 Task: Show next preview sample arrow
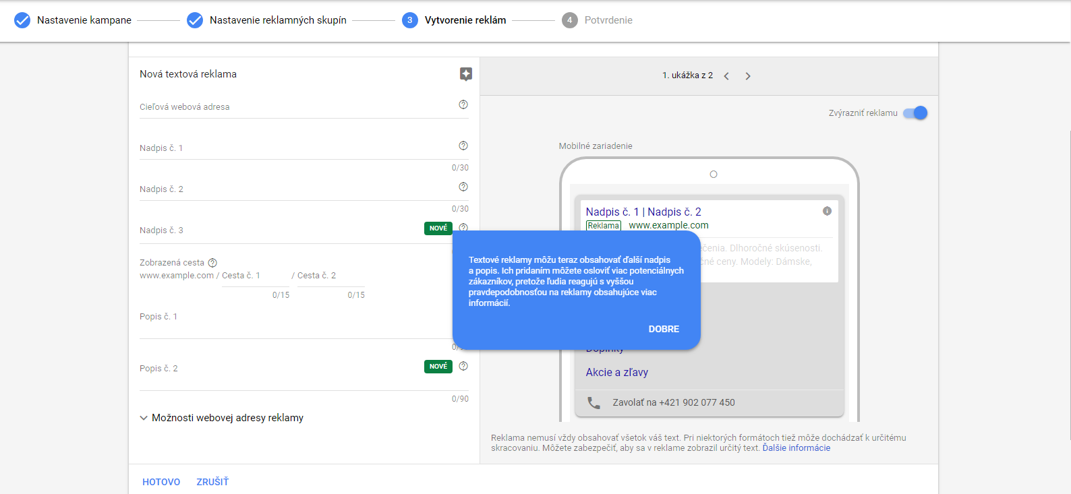[x=748, y=76]
